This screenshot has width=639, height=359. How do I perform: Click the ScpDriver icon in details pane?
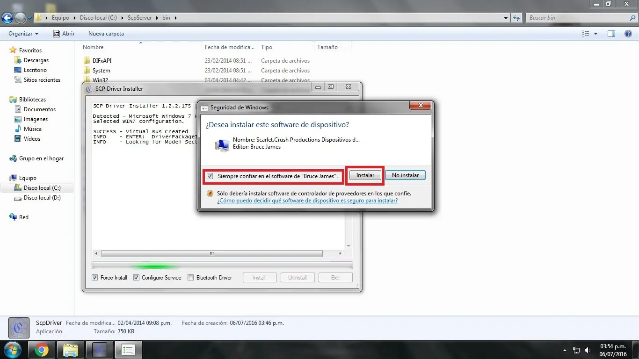point(19,327)
